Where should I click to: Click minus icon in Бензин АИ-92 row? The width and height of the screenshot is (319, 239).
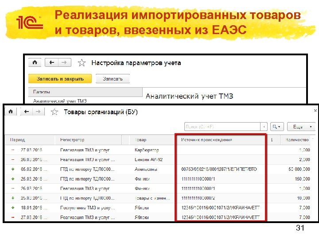pos(13,159)
